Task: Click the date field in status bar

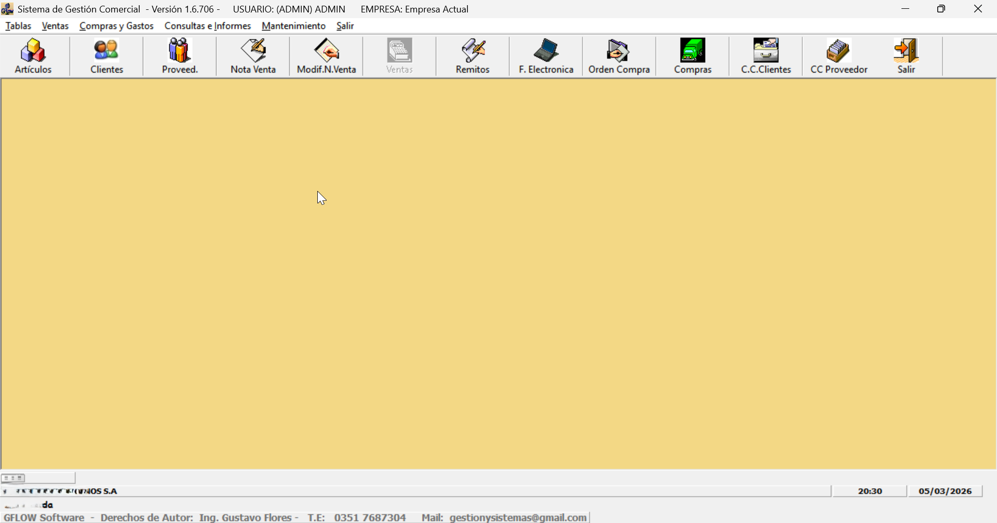Action: (x=945, y=491)
